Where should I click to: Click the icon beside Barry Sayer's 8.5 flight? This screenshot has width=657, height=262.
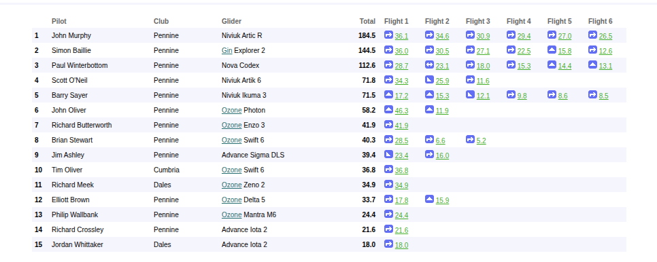pyautogui.click(x=593, y=94)
